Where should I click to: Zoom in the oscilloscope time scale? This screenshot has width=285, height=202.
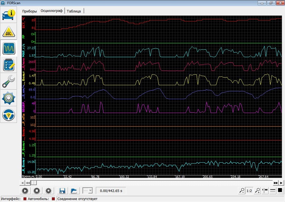coord(257,190)
